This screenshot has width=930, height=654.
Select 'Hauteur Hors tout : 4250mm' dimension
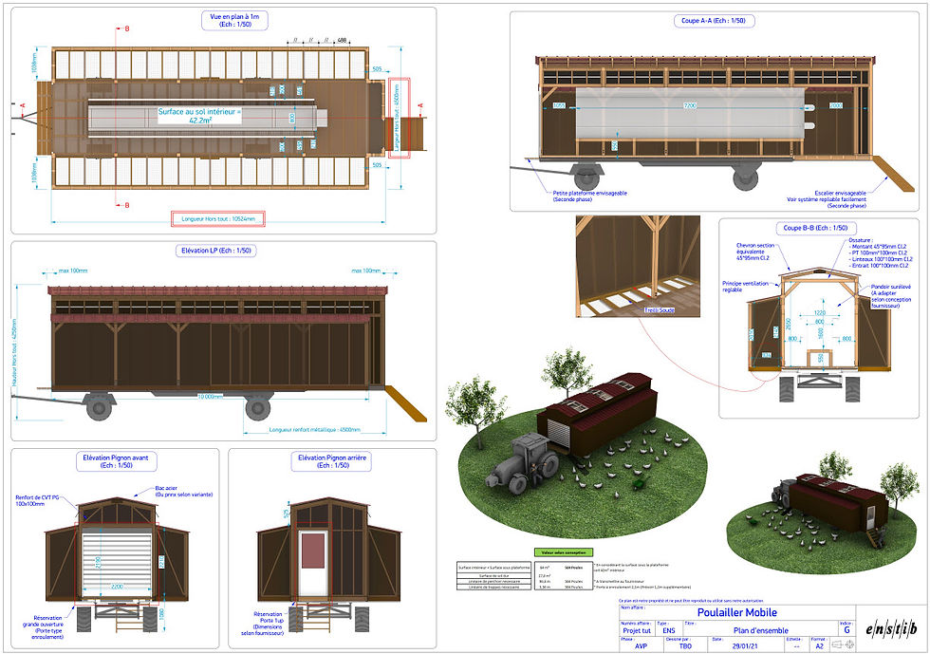[15, 353]
